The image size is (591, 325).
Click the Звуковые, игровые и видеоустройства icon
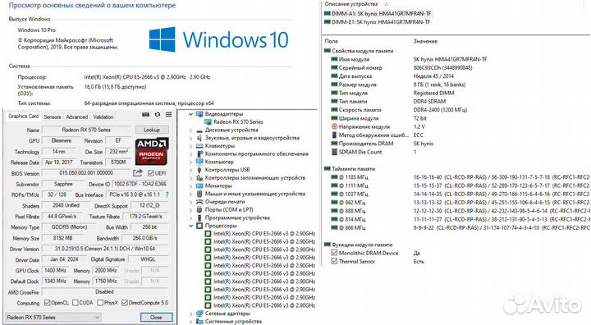(x=199, y=138)
